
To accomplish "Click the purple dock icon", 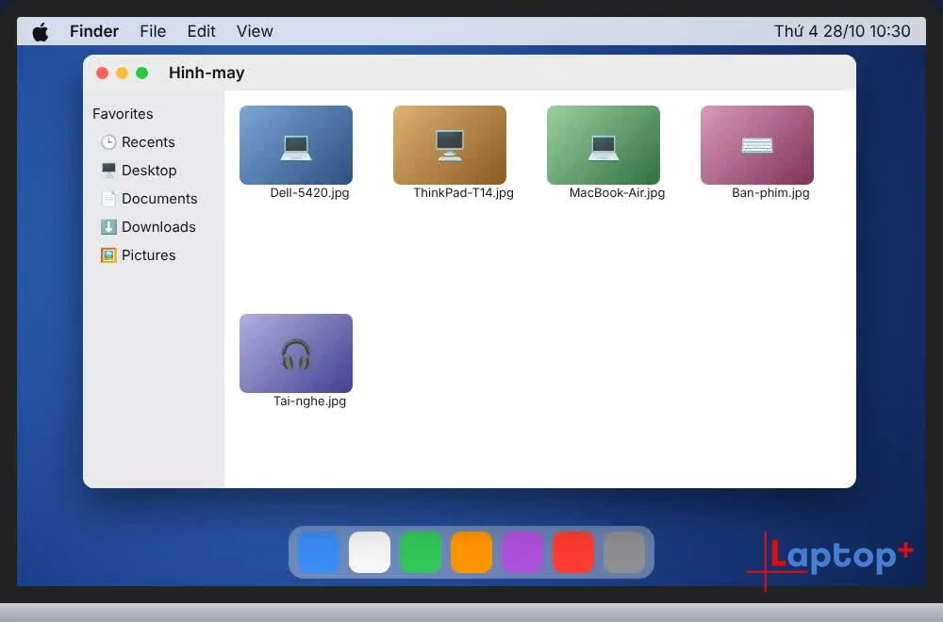I will click(522, 552).
